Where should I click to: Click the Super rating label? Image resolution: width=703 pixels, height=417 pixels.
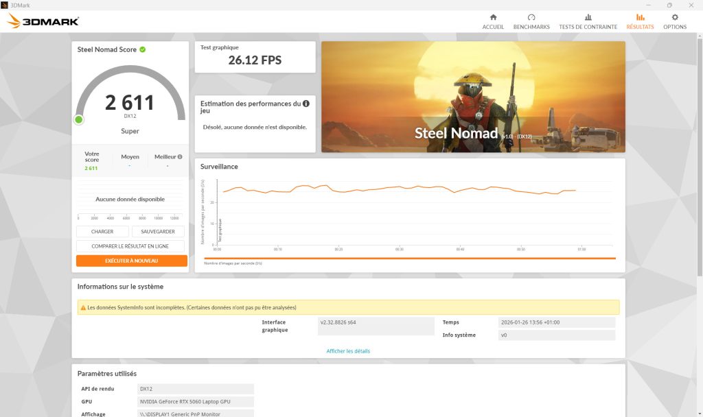130,131
